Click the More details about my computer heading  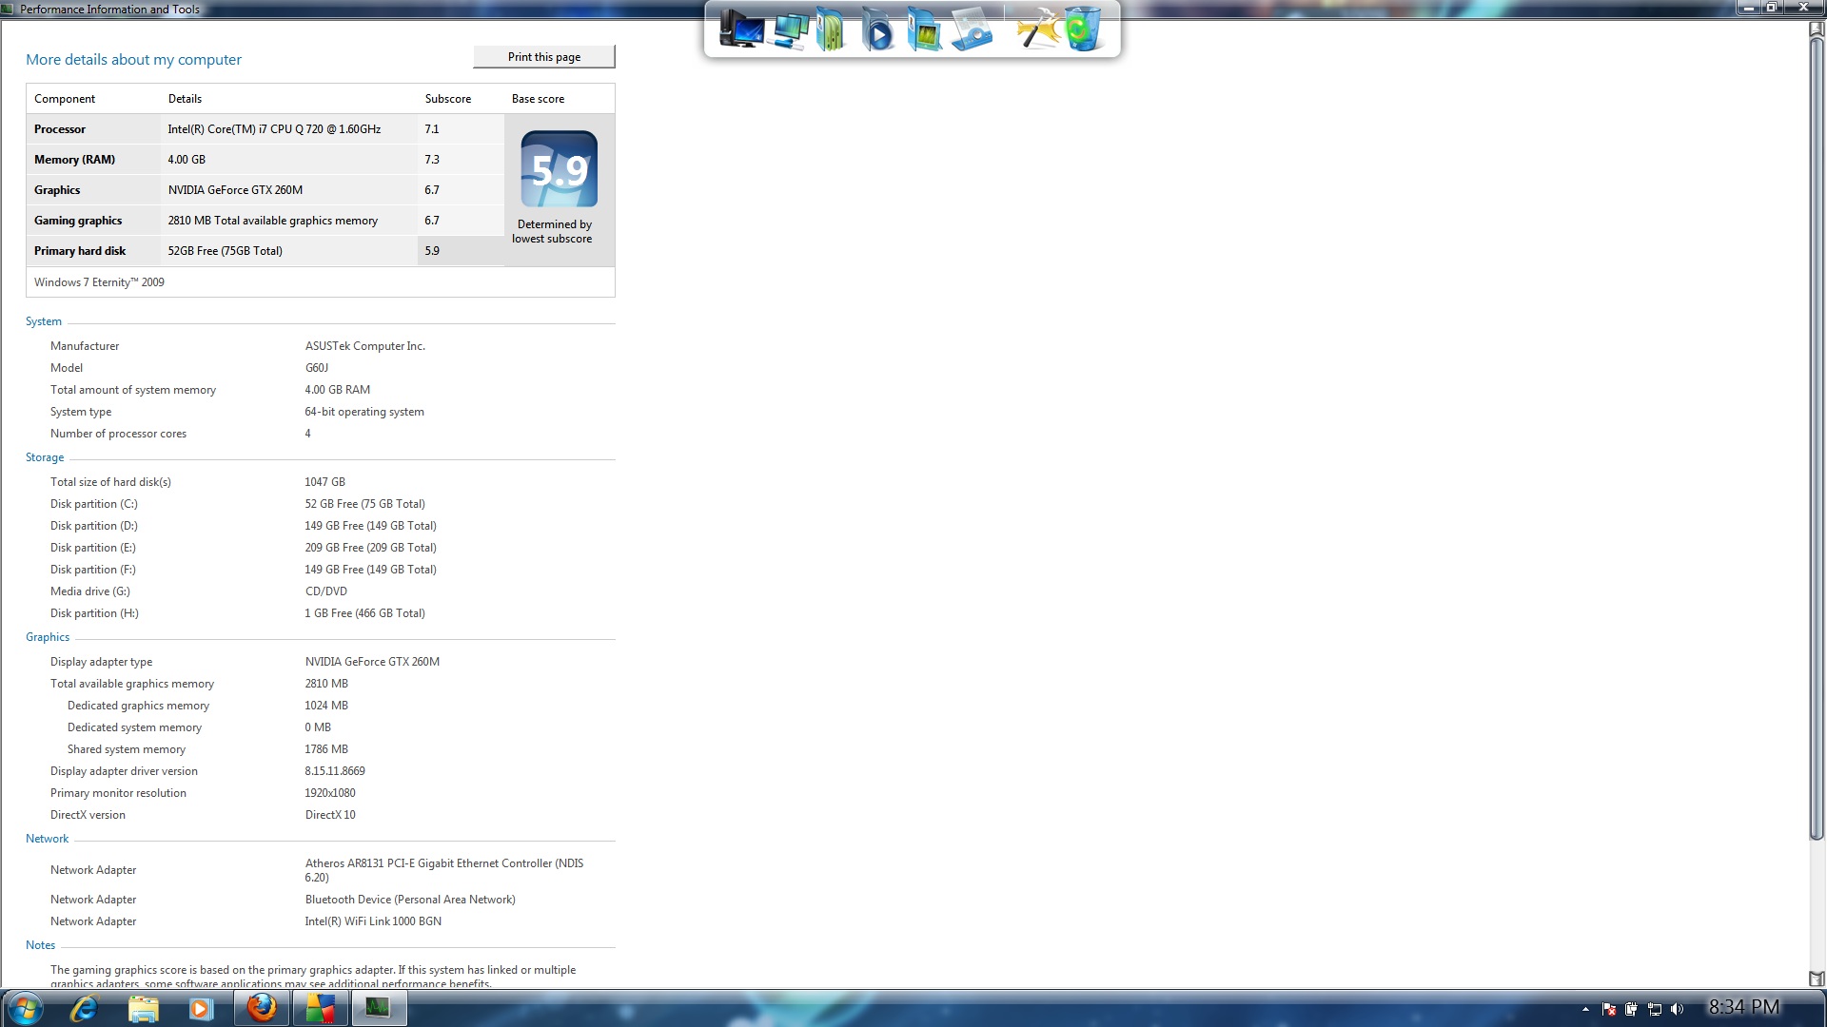pyautogui.click(x=134, y=60)
